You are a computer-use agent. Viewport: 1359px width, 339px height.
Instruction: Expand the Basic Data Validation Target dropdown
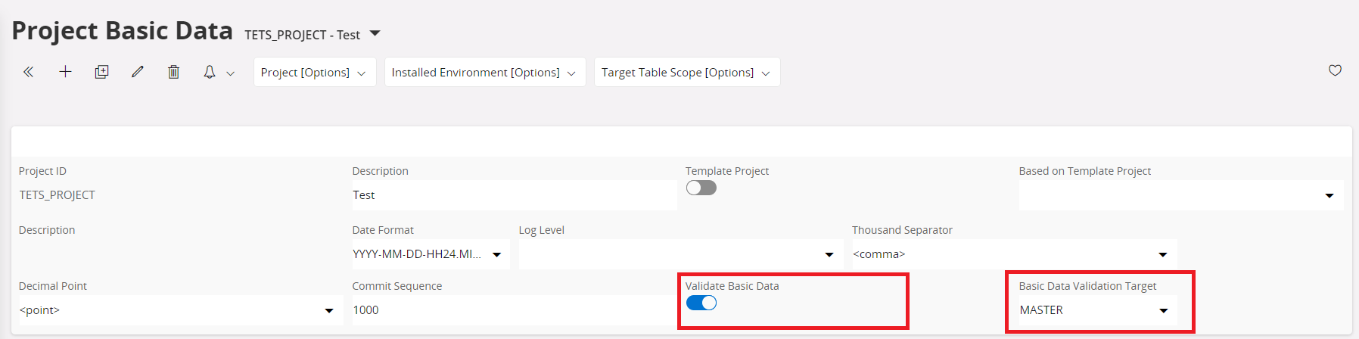click(1164, 310)
